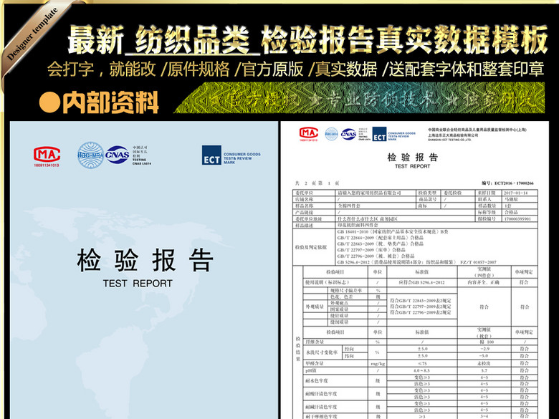This screenshot has width=559, height=419.
Task: Click the 委托单位 company name cell
Action: 373,193
